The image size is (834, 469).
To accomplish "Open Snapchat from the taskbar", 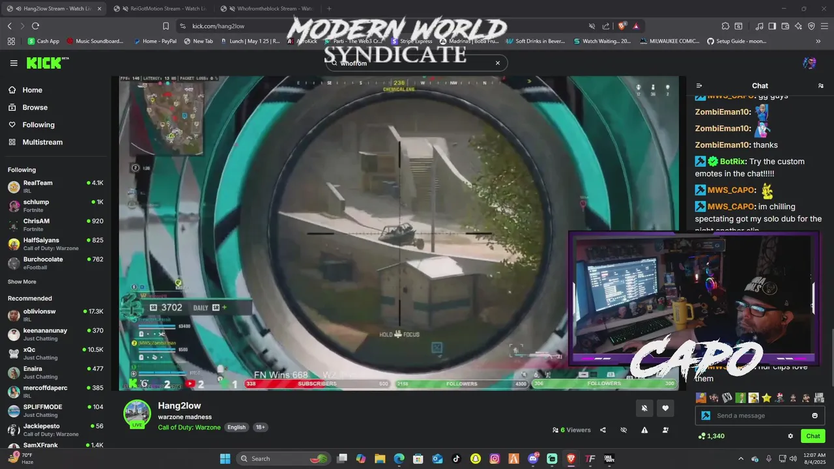I will (476, 459).
